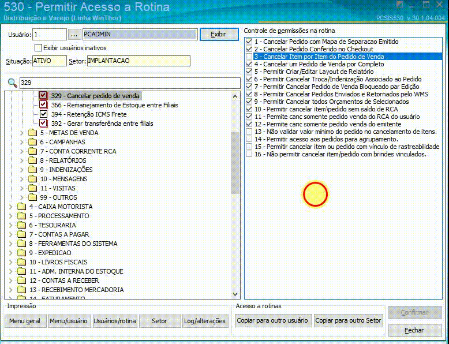This screenshot has width=449, height=344.
Task: Click folder icon of 10 - MENSAGENS
Action: pyautogui.click(x=33, y=179)
